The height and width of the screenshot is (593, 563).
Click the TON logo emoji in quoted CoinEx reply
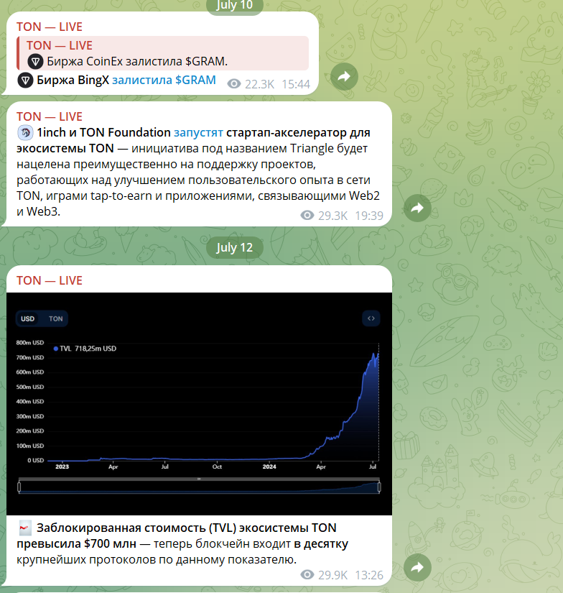(35, 61)
